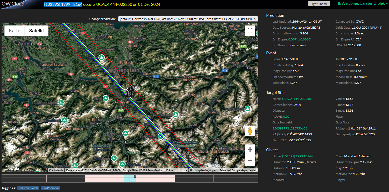Viewport: 389px width, 192px height.
Task: Select the Vogelberg mountain marker
Action: click(x=75, y=165)
